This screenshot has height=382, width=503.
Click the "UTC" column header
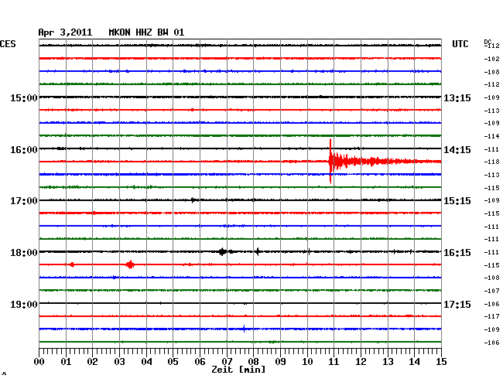coord(460,44)
